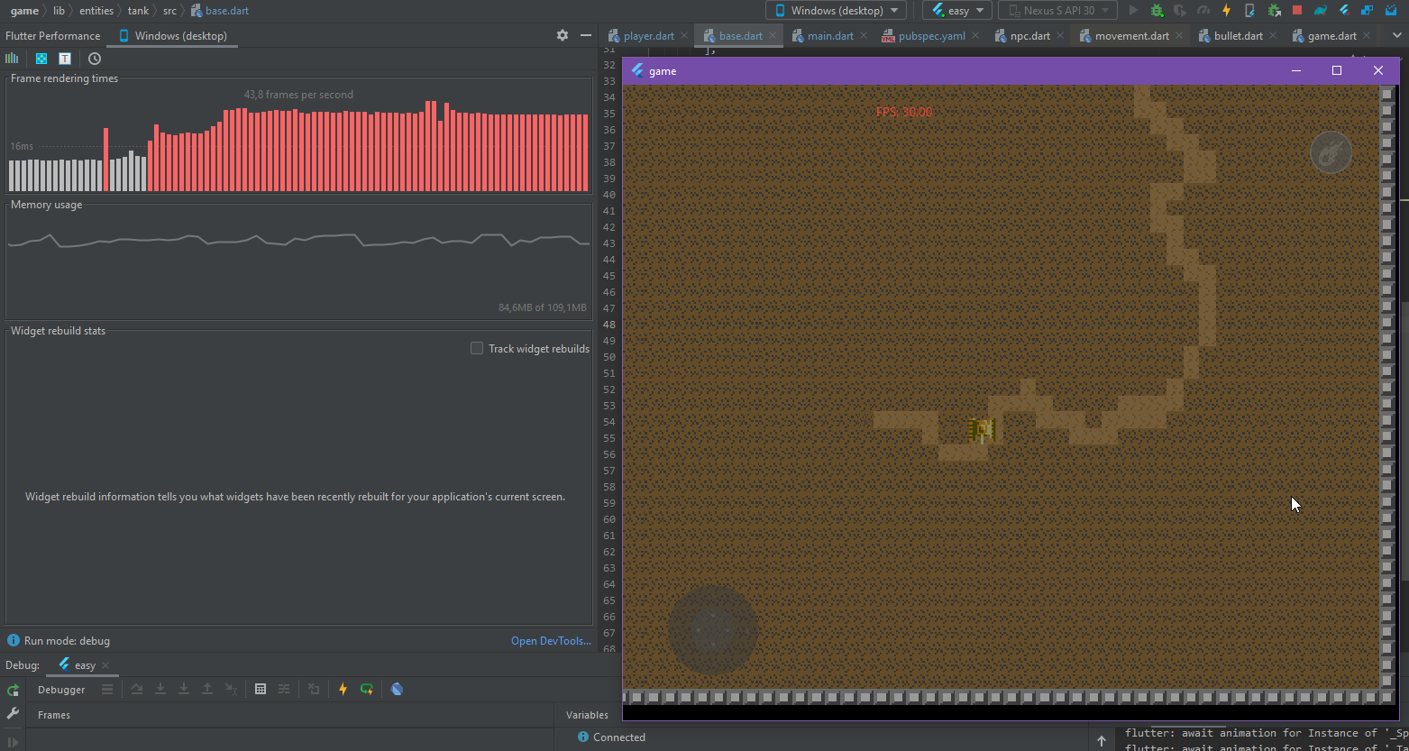Click the green Debug bug icon
The image size is (1409, 751).
coord(1157,11)
